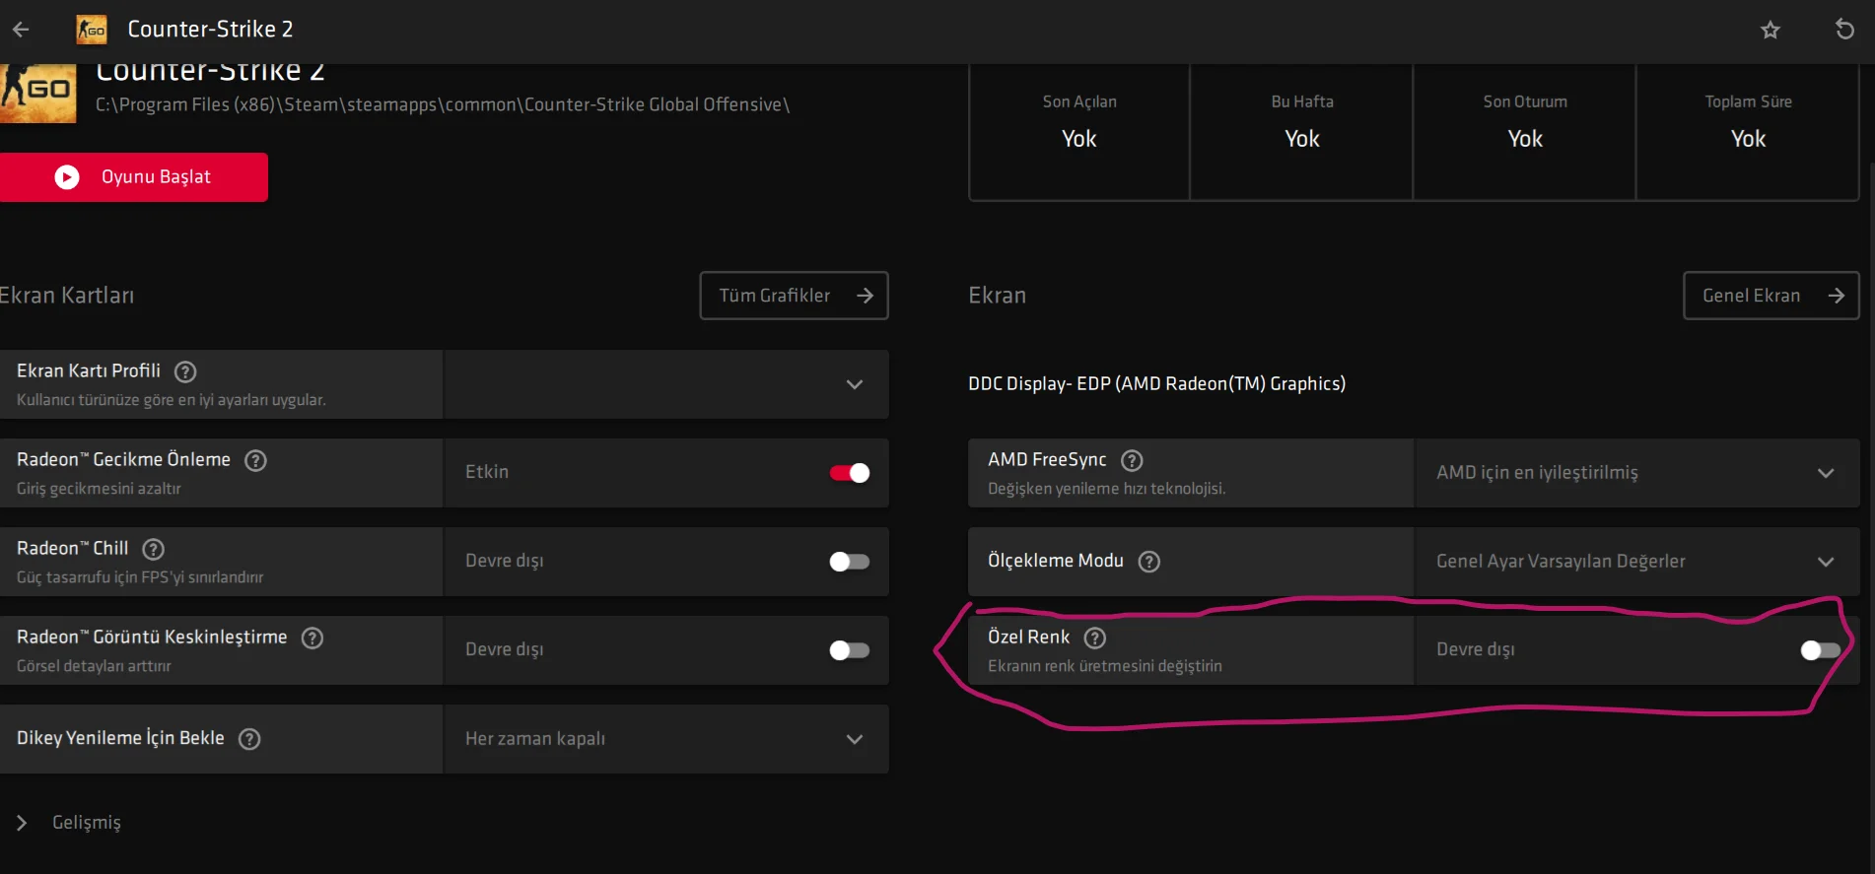Open help icon beside Ekran Kartı Profili
The width and height of the screenshot is (1875, 874).
[x=185, y=371]
